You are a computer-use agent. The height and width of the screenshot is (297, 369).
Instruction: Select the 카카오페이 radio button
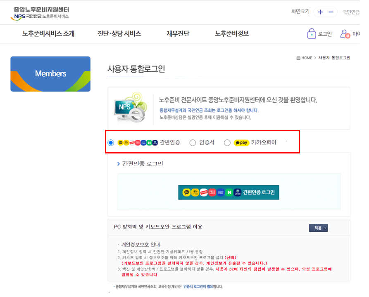click(x=227, y=142)
